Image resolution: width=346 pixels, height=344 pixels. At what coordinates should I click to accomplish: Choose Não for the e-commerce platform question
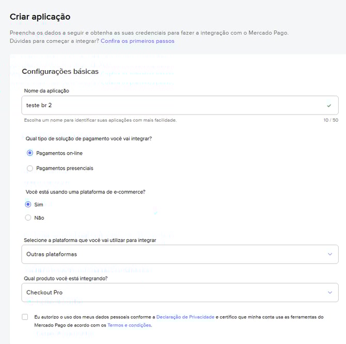[x=29, y=218]
